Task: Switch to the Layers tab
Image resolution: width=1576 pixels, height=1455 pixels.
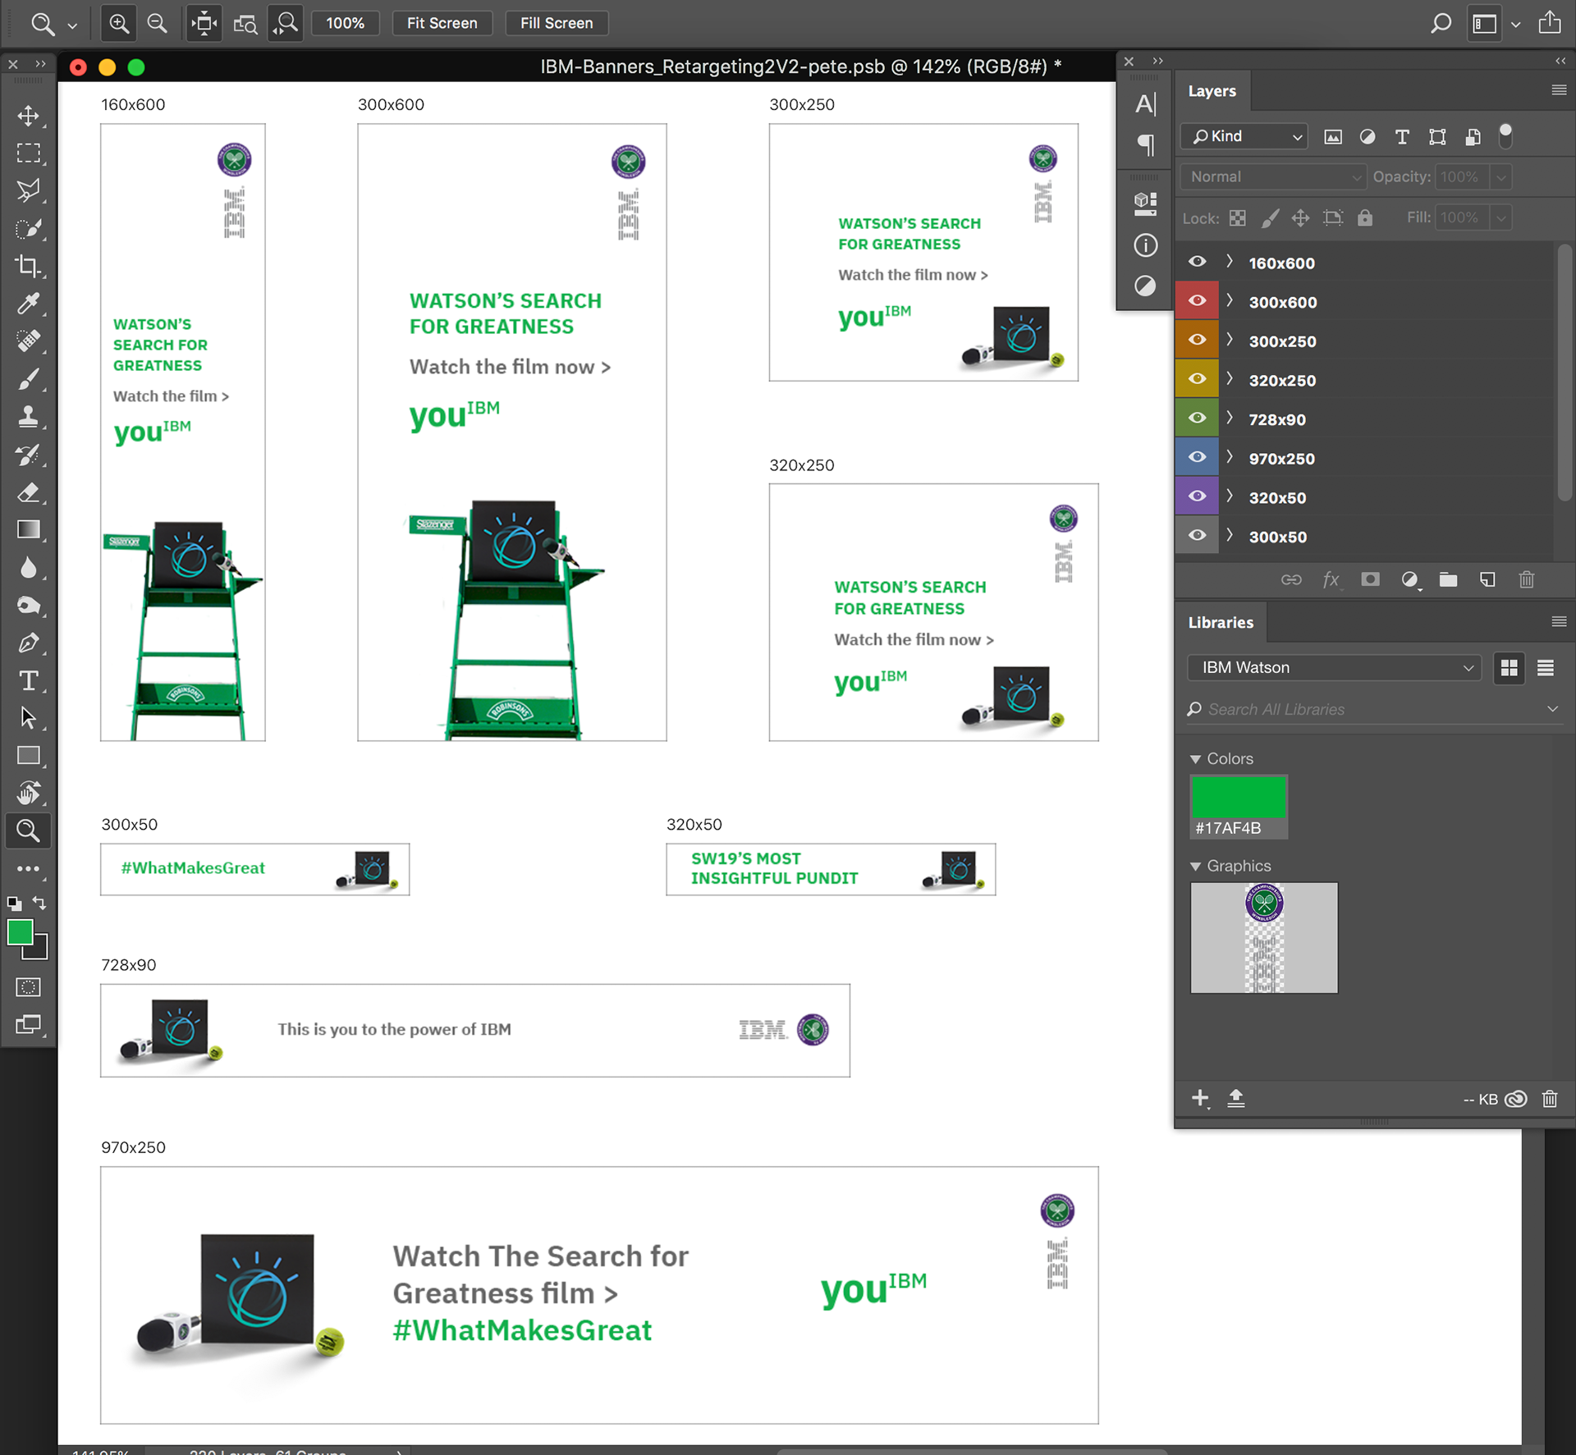Action: (1212, 91)
